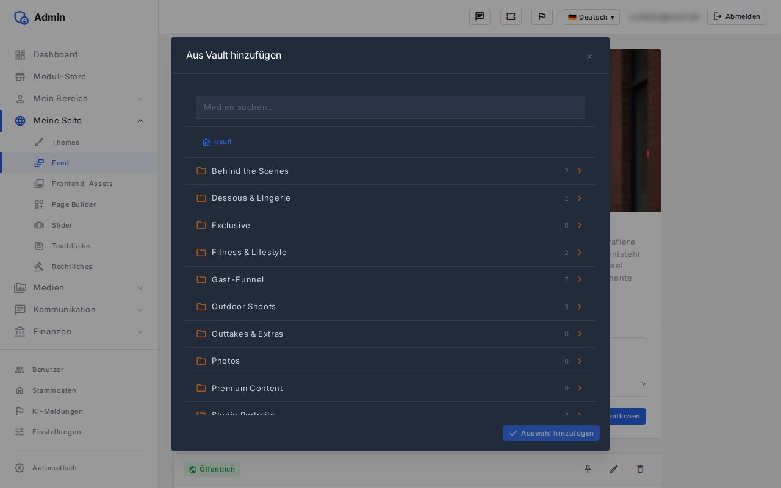Click the Abmelden button

[736, 16]
